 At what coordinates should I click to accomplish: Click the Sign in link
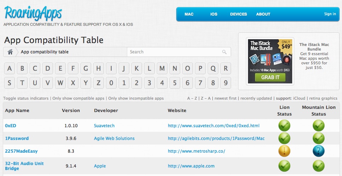coord(330,14)
